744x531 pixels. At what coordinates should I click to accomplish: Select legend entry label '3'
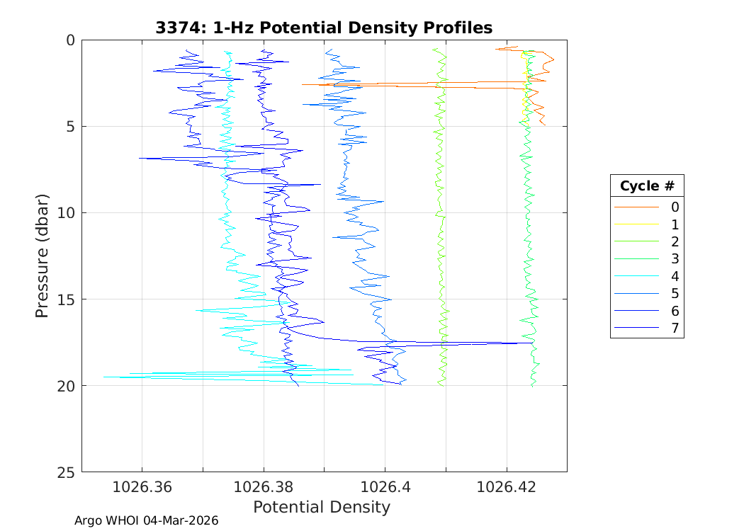pos(675,259)
